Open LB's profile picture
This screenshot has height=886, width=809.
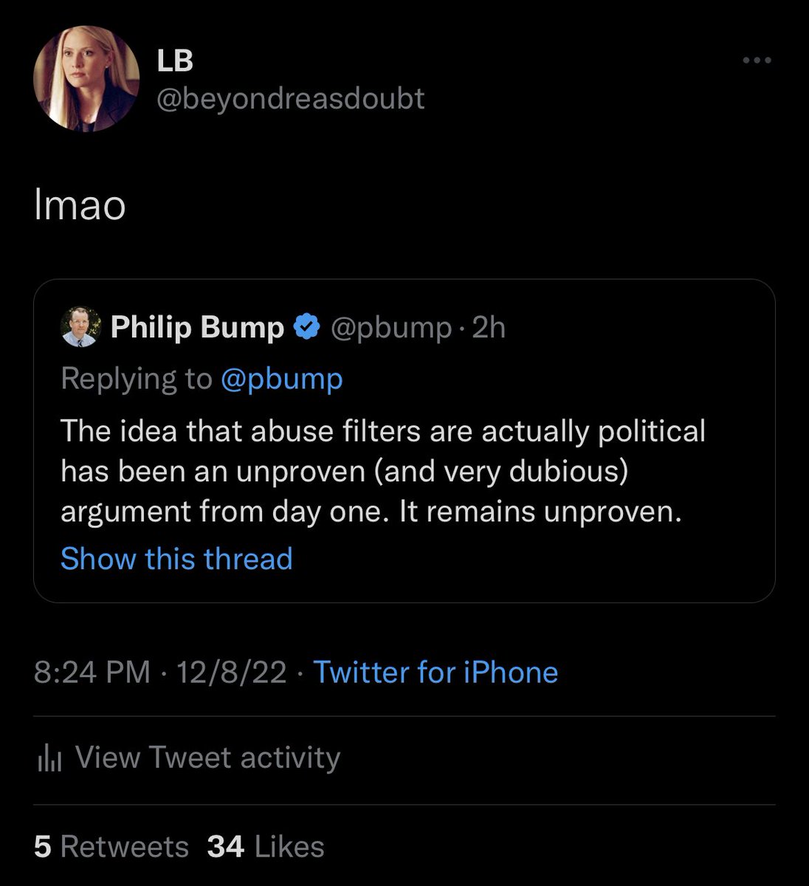click(x=86, y=80)
